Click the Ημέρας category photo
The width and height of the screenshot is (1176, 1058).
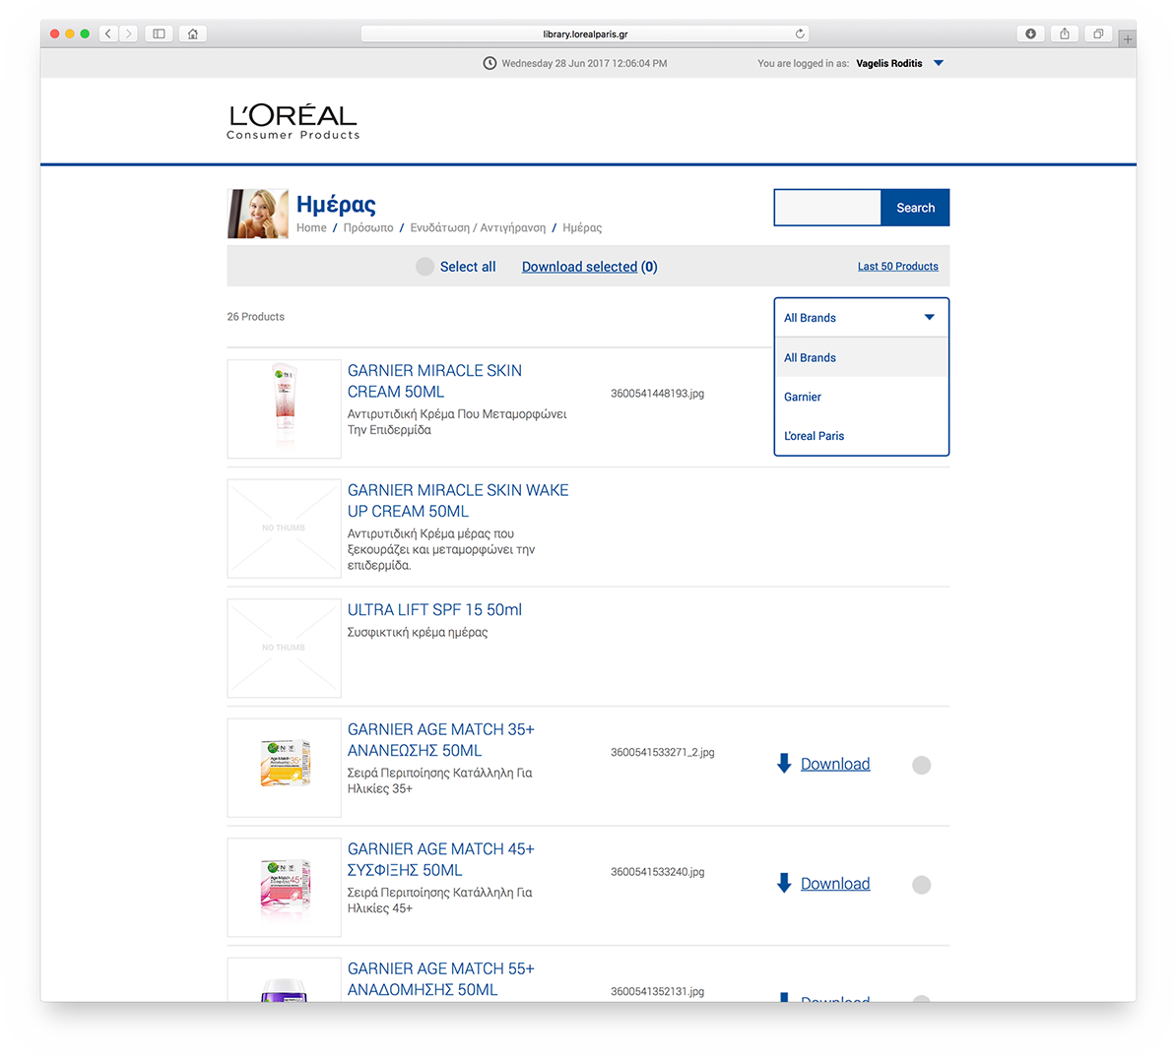tap(258, 214)
